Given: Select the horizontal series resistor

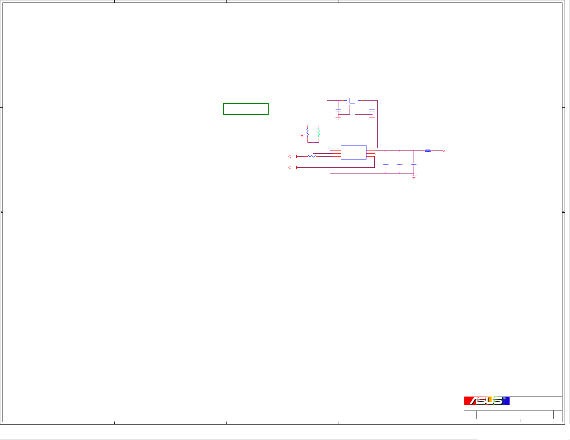Looking at the screenshot, I should 312,156.
